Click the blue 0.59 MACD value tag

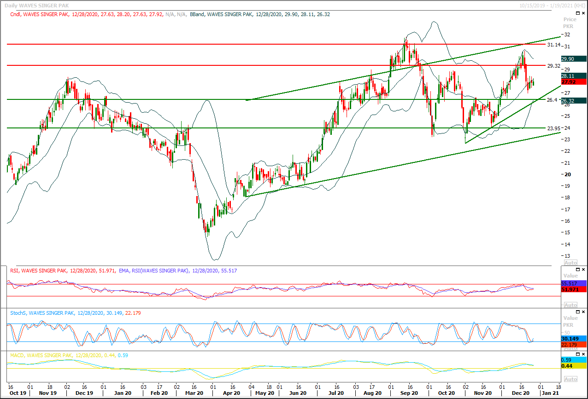(574, 360)
